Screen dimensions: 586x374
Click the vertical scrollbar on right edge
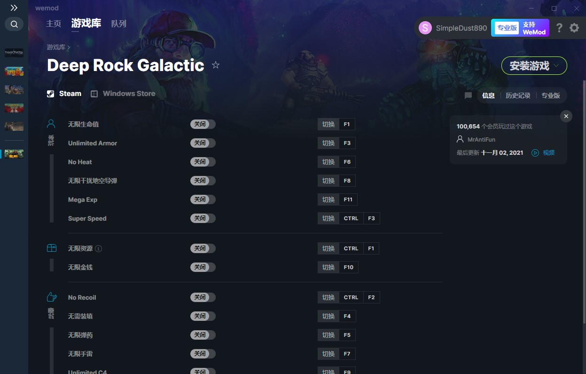click(584, 202)
